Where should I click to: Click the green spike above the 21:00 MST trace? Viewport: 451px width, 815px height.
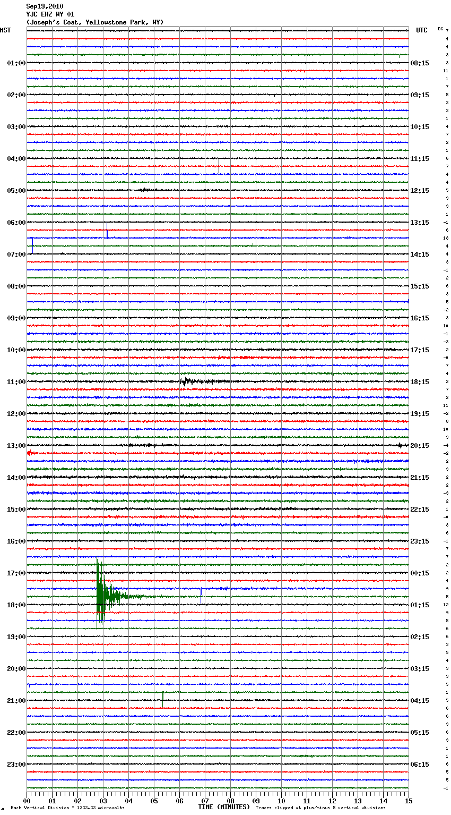pyautogui.click(x=162, y=700)
